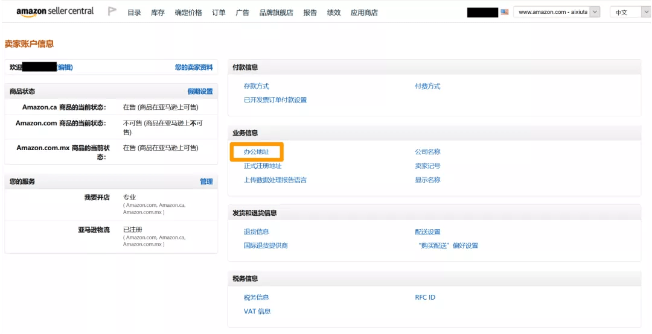Click 管理 in the 您的服务 panel

point(206,181)
